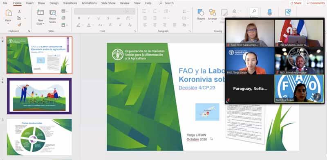Click the Decrease Font Size icon

click(x=120, y=25)
